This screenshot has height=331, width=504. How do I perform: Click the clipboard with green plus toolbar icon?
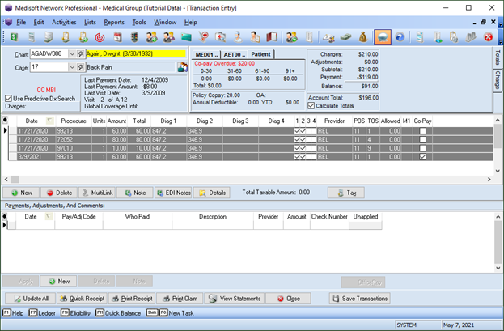83,37
